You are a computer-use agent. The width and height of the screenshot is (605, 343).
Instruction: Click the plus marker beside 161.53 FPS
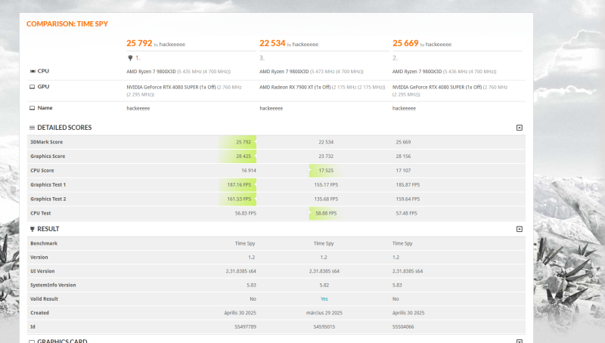tap(256, 199)
